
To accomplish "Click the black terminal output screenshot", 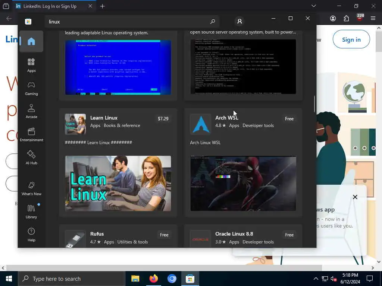I will [243, 66].
